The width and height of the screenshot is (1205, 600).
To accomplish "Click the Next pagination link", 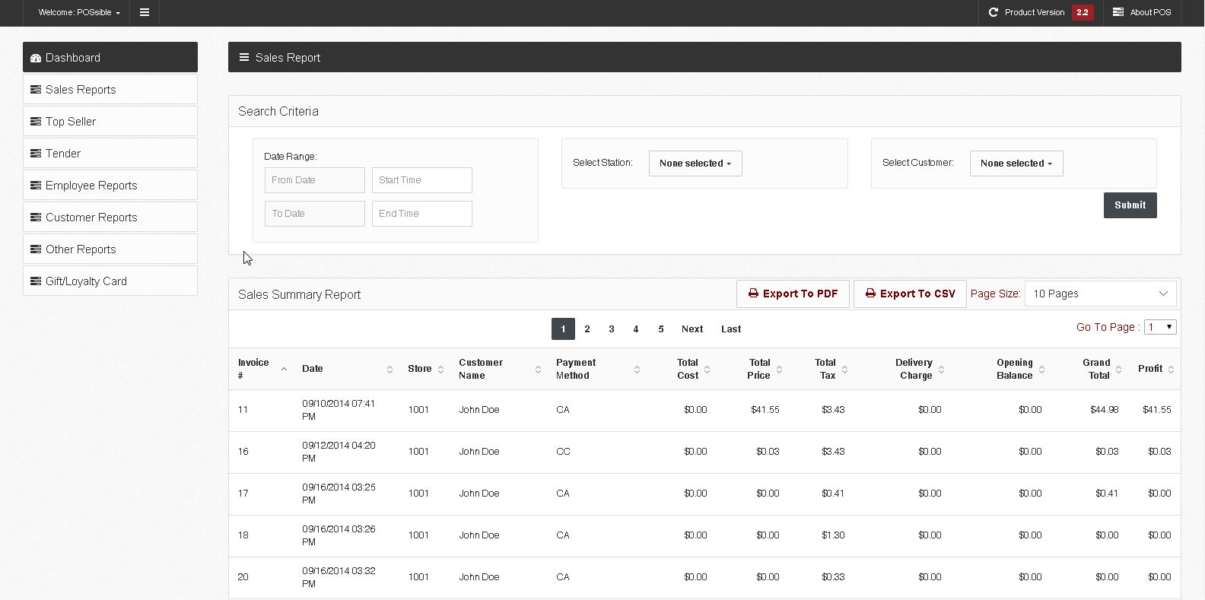I will tap(692, 329).
